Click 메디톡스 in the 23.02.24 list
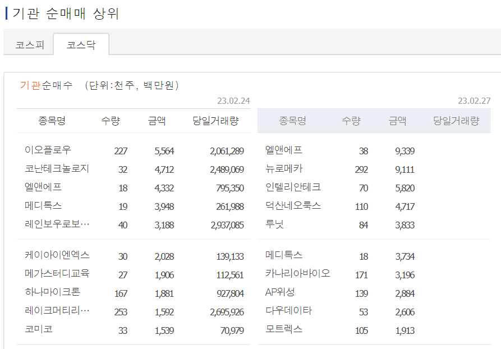This screenshot has height=349, width=501. click(x=43, y=205)
